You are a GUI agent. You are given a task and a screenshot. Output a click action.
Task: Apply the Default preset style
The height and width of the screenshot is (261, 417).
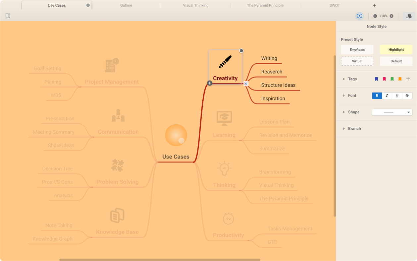point(396,61)
